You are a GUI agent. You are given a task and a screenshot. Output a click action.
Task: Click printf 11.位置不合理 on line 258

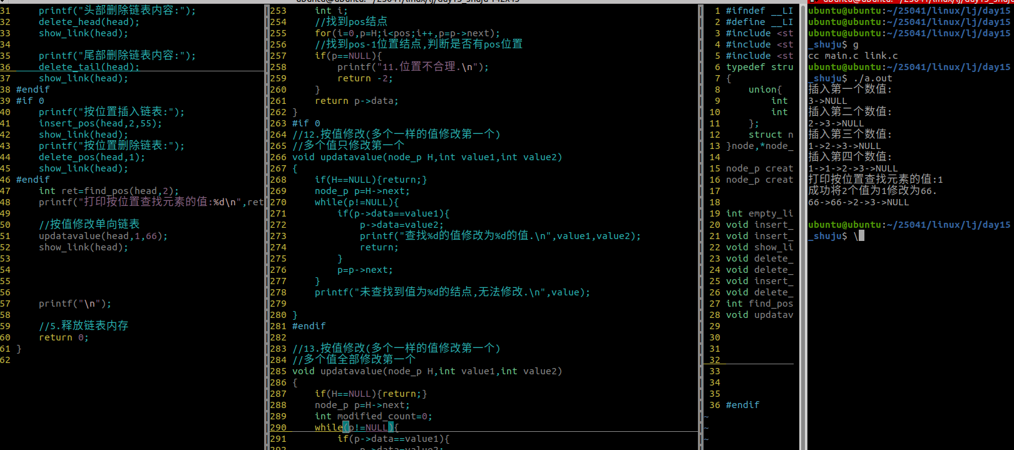tap(413, 67)
